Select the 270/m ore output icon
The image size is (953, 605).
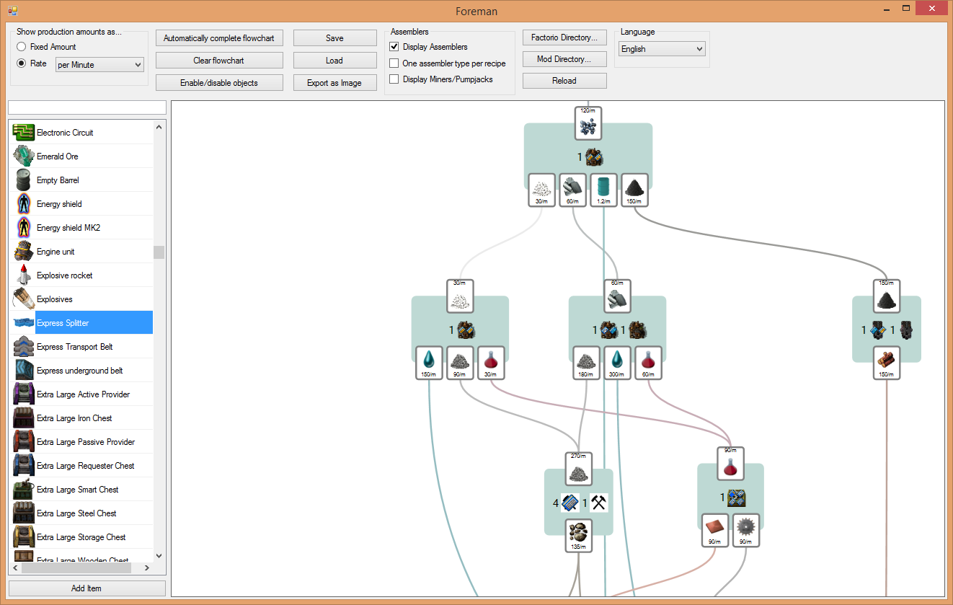click(578, 469)
